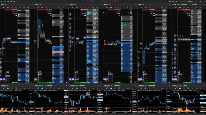
Task: Select the GAZP 5M chart tab
Action: pos(176,85)
